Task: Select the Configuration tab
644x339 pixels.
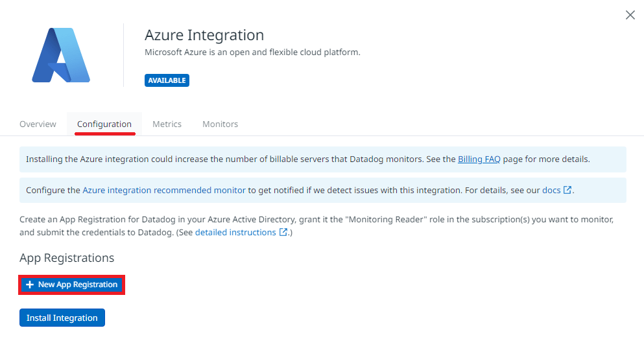Action: 104,124
